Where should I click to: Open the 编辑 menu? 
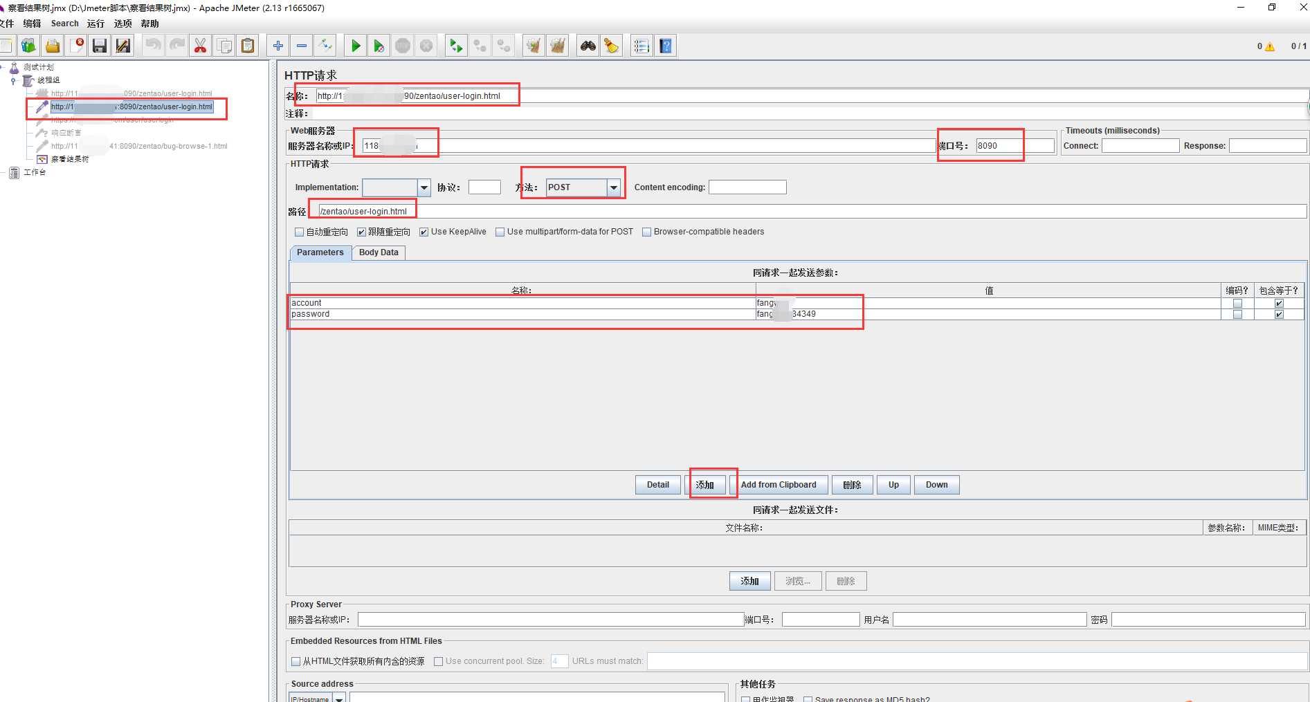click(33, 24)
